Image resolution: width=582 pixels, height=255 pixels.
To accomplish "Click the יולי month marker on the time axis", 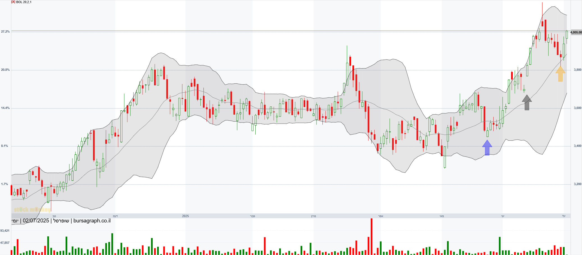I will (x=564, y=216).
